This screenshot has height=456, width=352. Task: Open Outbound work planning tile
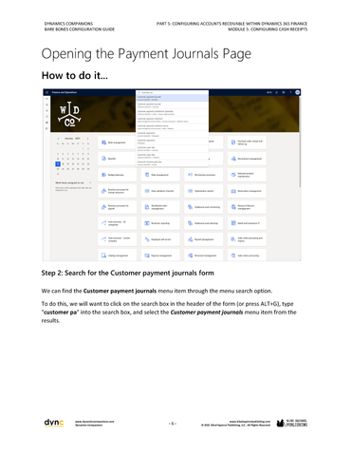204,223
